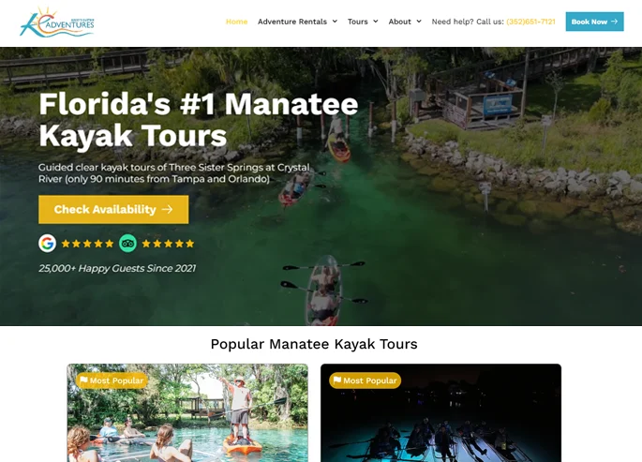
Task: Click the flag icon on the right Most Popular badge
Action: (337, 380)
